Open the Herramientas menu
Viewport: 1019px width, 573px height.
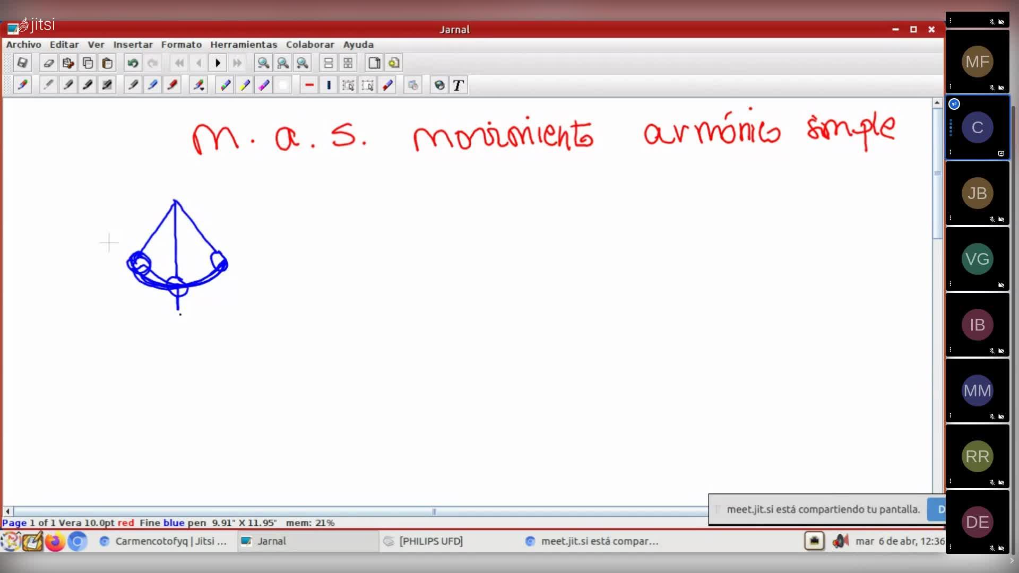[244, 45]
